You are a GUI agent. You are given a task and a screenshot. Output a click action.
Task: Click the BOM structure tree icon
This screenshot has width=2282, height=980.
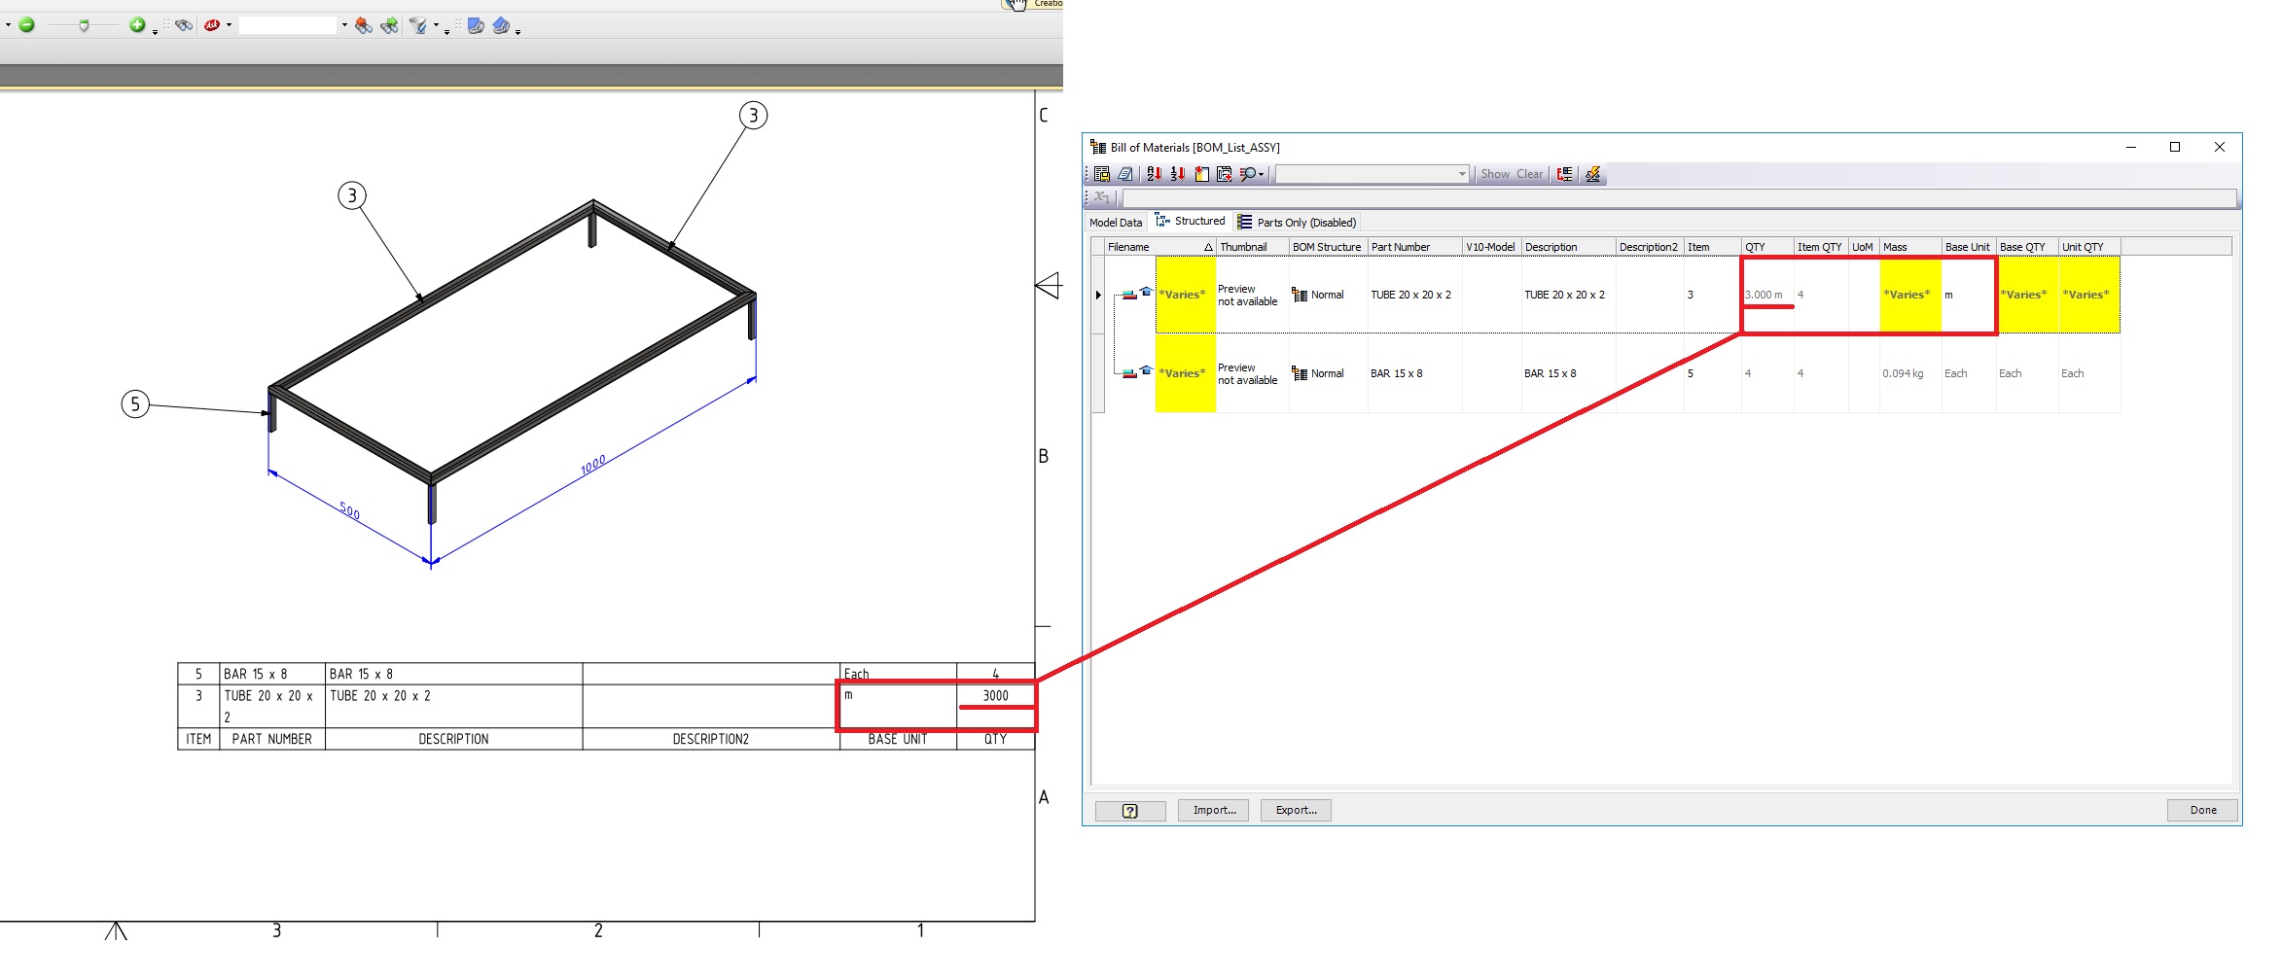coord(1565,174)
